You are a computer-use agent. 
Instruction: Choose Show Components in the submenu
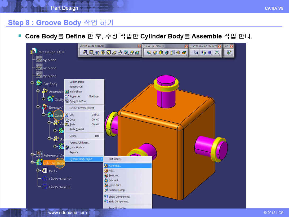coord(119,197)
